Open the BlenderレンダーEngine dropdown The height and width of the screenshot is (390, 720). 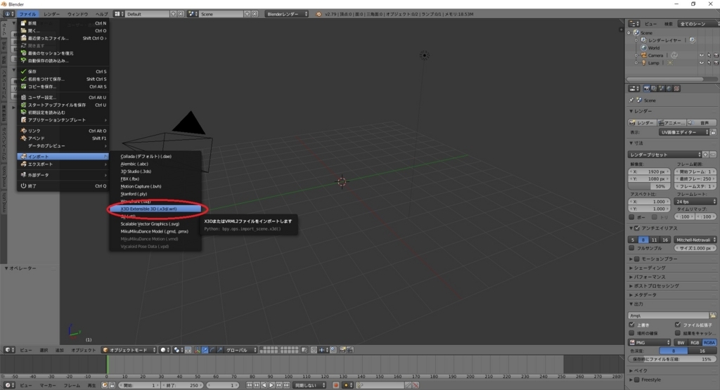coord(287,14)
